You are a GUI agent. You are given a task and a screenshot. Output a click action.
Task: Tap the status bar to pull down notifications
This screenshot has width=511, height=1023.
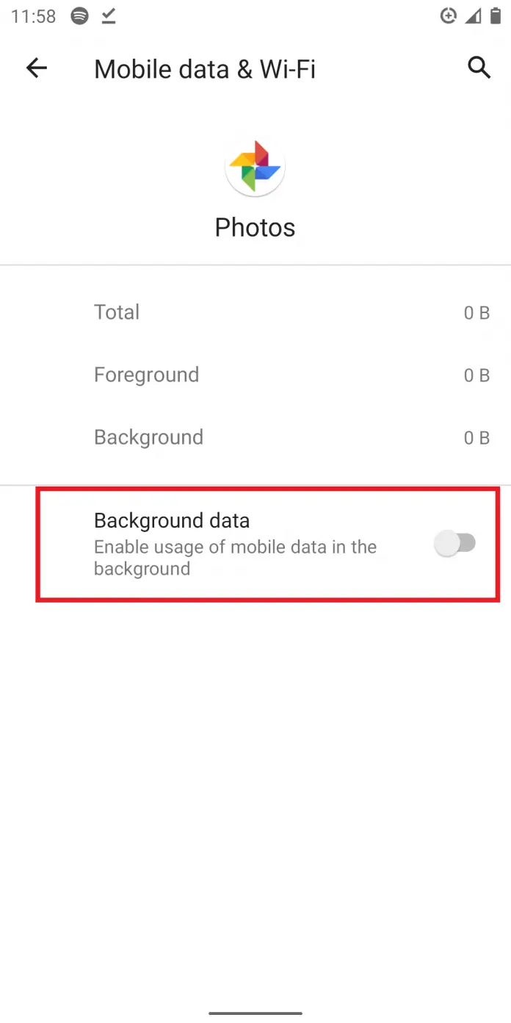(x=255, y=16)
